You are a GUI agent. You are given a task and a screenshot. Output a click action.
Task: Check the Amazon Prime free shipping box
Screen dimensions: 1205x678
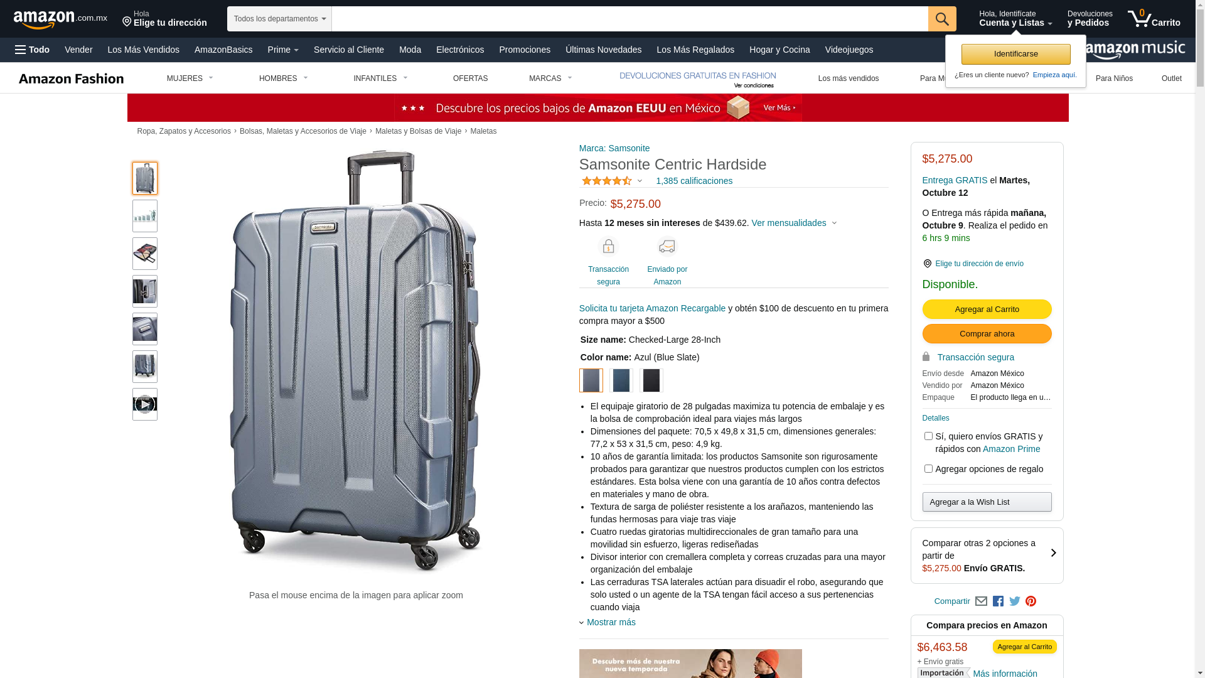(x=928, y=436)
